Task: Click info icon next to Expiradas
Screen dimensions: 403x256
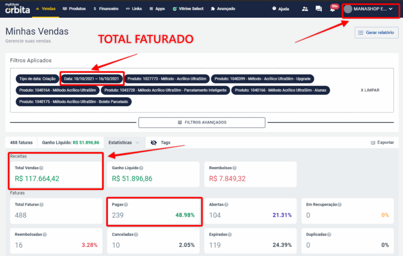Action: [x=229, y=234]
